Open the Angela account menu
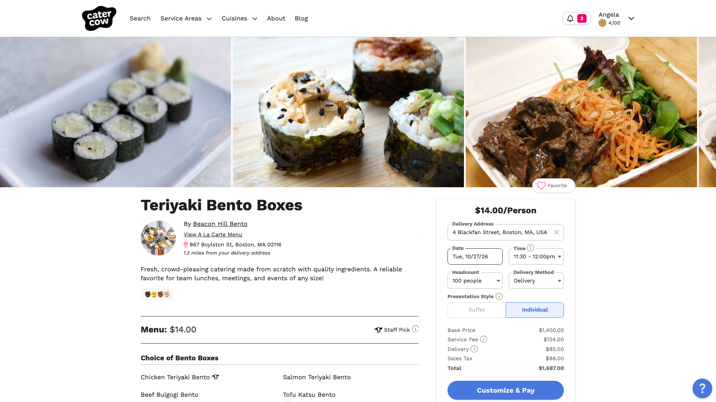The image size is (716, 402). pyautogui.click(x=616, y=18)
